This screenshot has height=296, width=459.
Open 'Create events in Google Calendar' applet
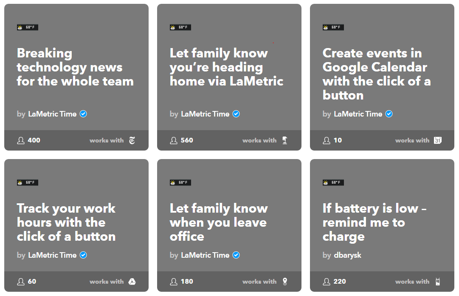377,74
